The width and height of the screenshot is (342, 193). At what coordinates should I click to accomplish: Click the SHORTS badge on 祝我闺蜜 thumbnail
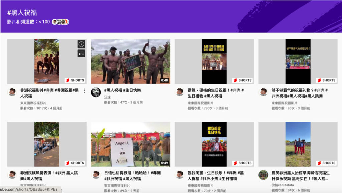(x=243, y=163)
